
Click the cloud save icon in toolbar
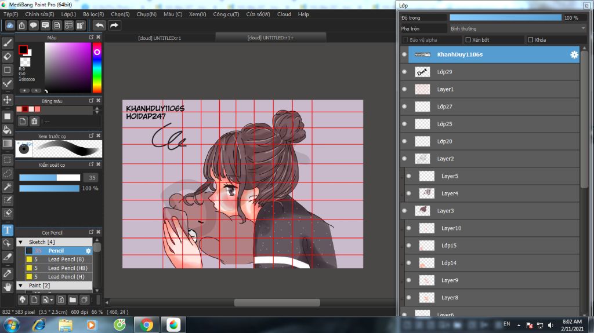(10, 25)
